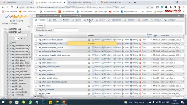Screen dimensions: 187x105
Task: Open page settings gear icon
Action: tap(179, 16)
